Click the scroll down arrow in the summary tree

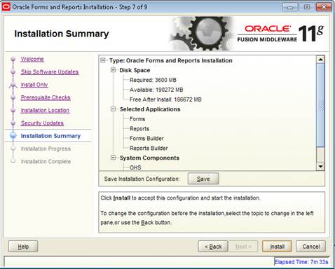(x=320, y=166)
